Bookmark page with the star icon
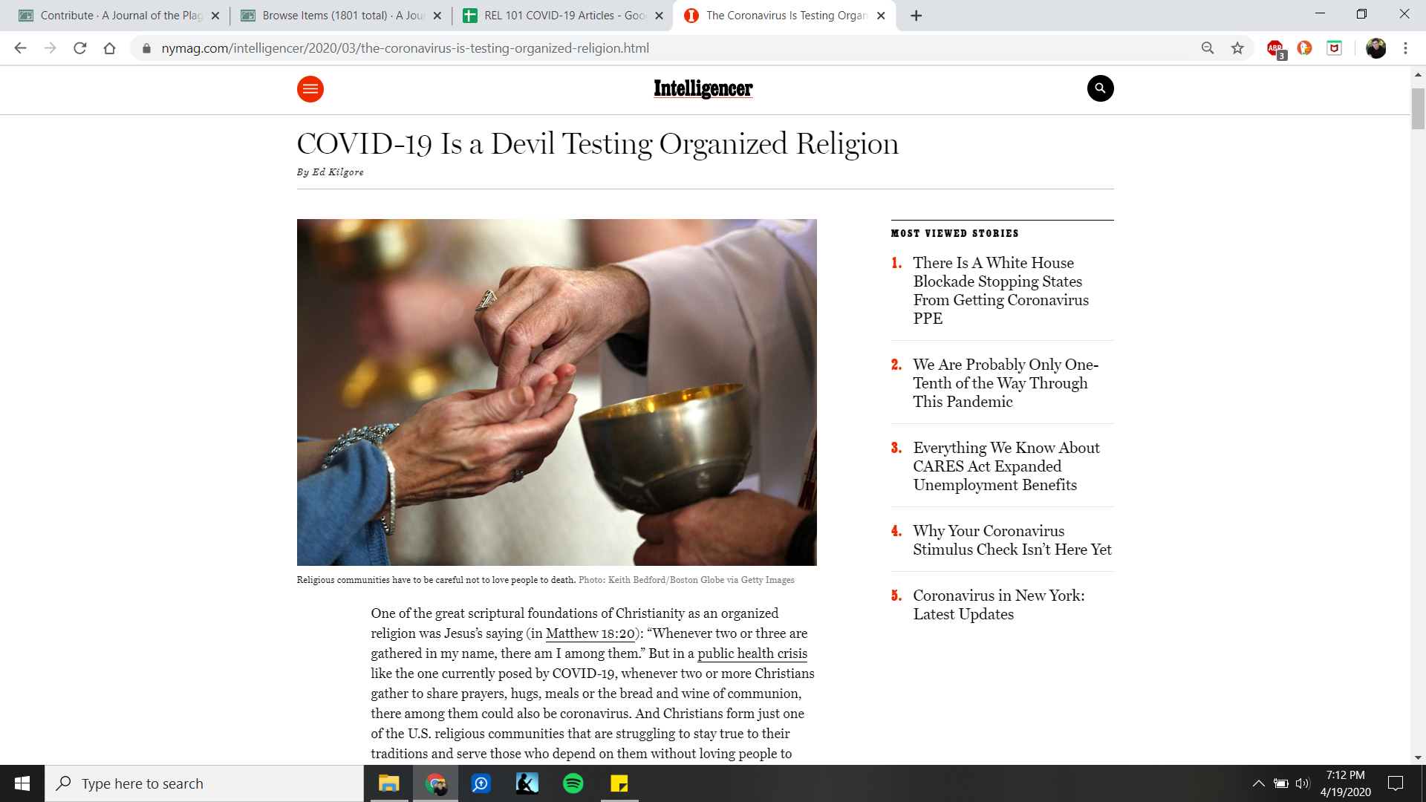 (1237, 48)
